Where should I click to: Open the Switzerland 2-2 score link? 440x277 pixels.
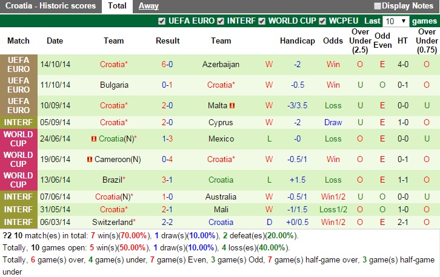(x=167, y=222)
